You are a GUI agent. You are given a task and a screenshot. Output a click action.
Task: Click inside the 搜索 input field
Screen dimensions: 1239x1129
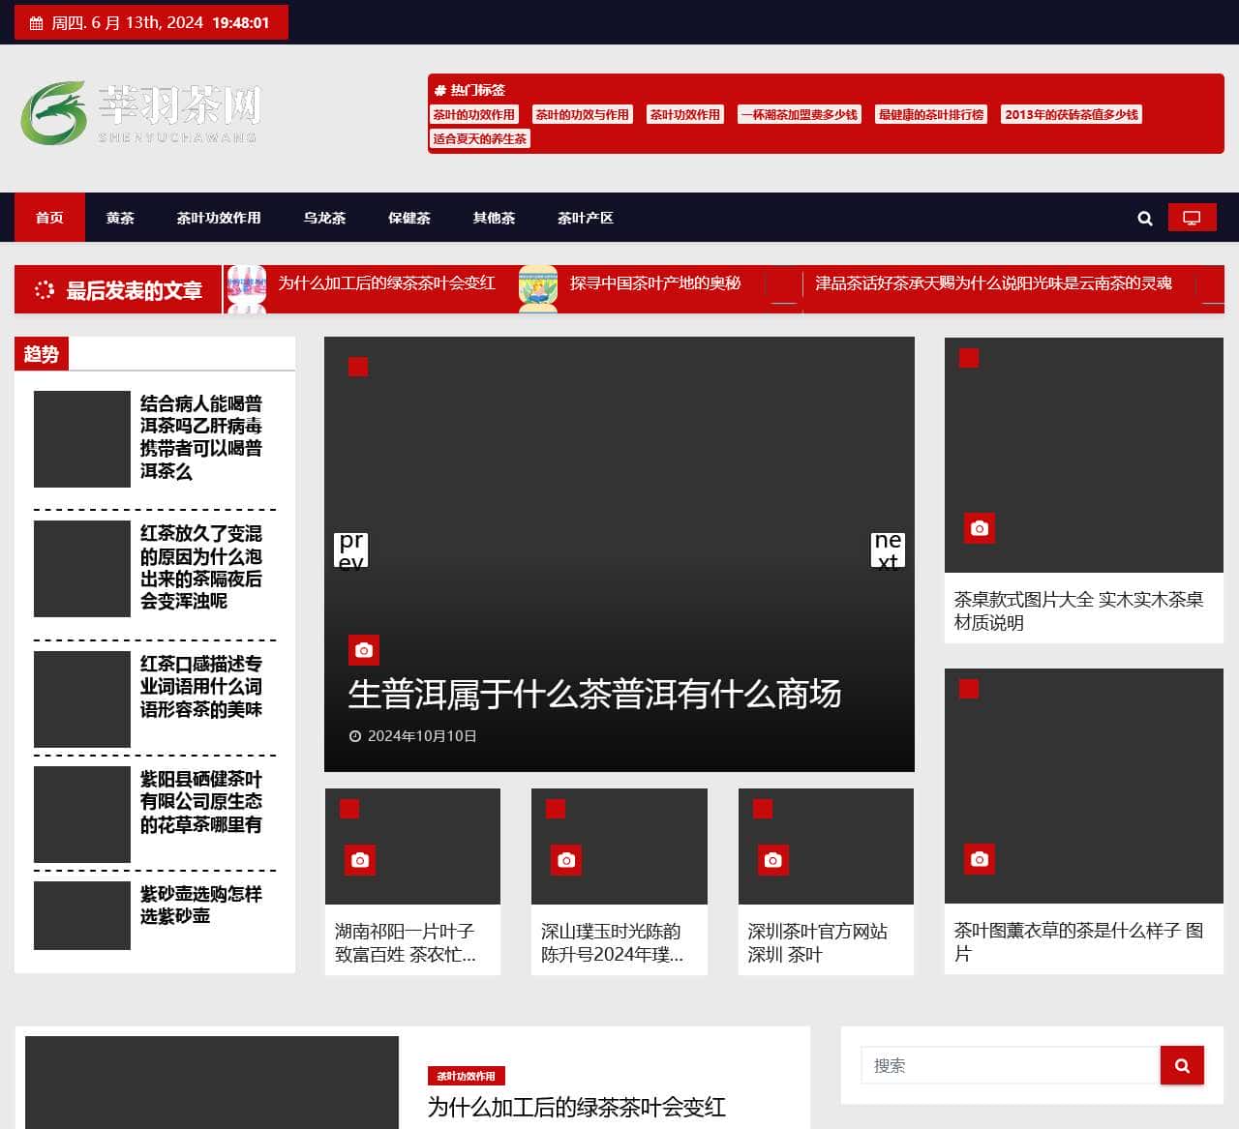1010,1065
